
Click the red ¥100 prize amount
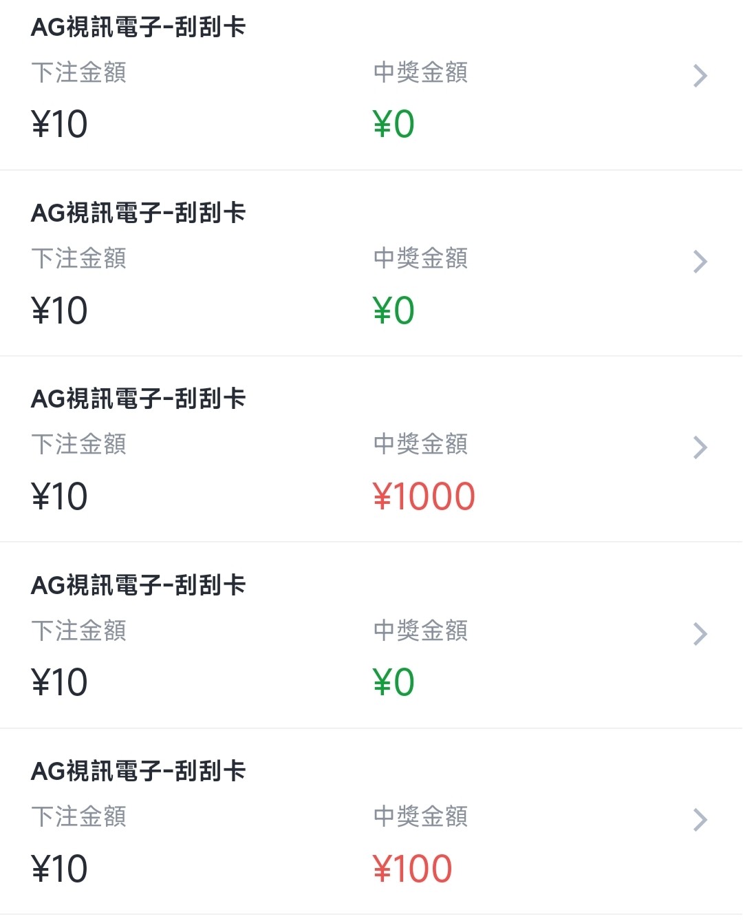coord(412,869)
